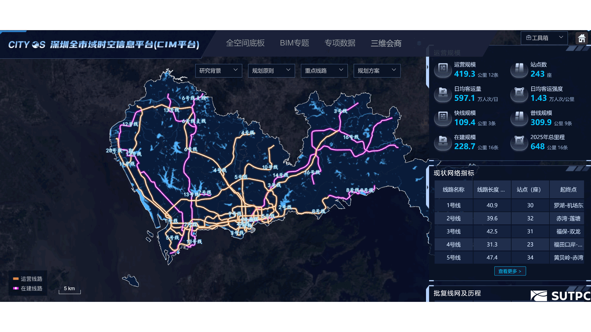
Task: Switch to 三维会商 tab
Action: coord(386,43)
